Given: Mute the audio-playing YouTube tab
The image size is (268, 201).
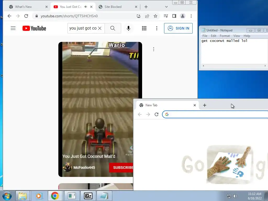Looking at the screenshot, I should pyautogui.click(x=86, y=7).
